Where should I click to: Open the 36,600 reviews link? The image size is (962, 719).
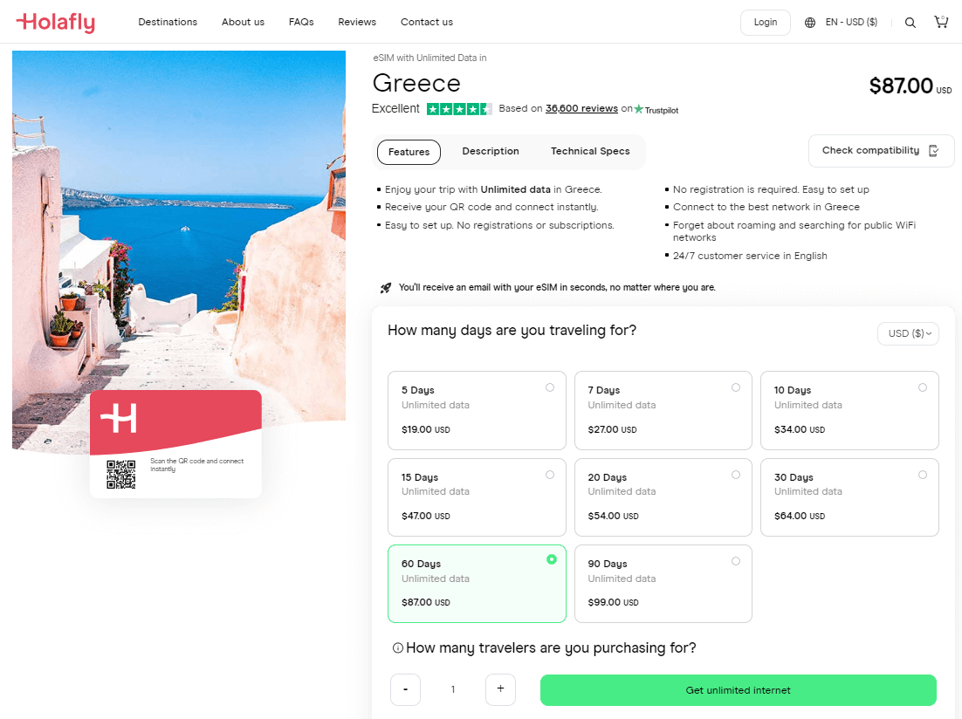pos(581,108)
